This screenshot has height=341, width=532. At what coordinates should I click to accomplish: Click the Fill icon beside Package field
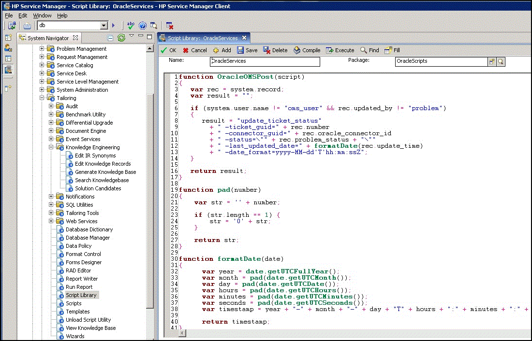click(x=492, y=61)
